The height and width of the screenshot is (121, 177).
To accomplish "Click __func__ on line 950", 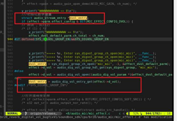I will [x=146, y=60].
